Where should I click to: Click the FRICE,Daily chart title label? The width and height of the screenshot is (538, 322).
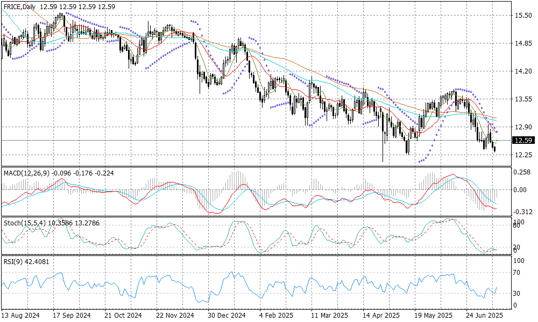point(20,6)
